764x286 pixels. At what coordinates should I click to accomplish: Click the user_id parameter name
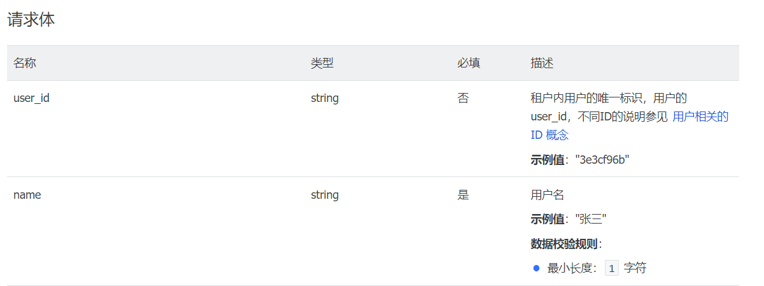[x=32, y=99]
